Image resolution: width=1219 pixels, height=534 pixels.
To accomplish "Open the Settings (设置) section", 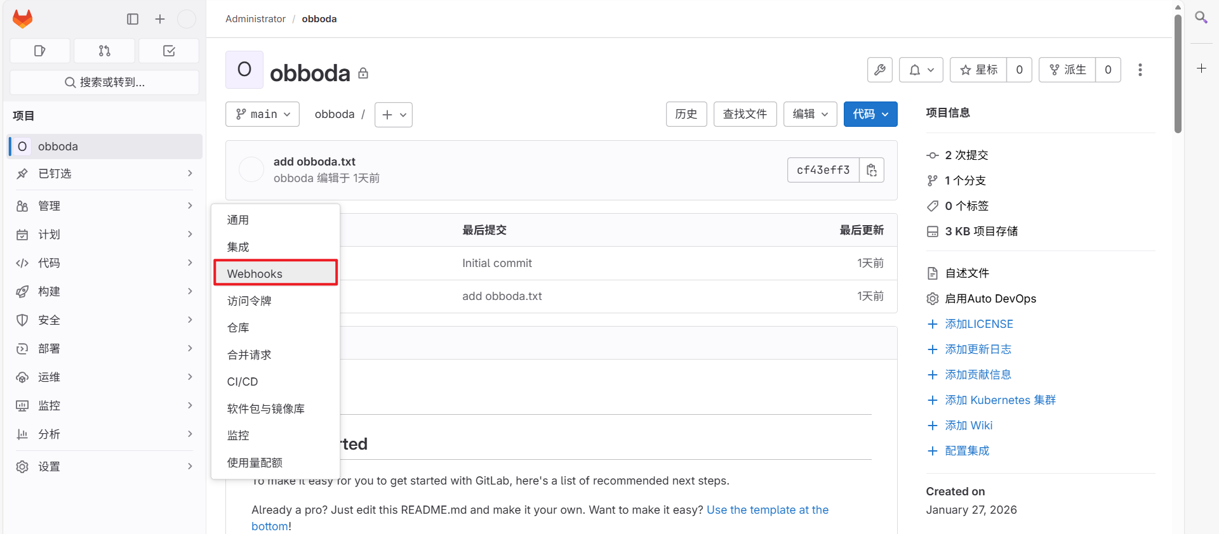I will (105, 467).
